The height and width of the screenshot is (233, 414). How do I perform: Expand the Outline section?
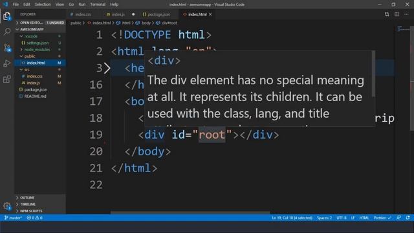coord(39,197)
